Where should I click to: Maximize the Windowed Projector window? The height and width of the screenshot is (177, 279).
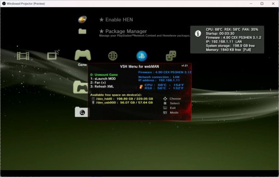[x=262, y=3]
